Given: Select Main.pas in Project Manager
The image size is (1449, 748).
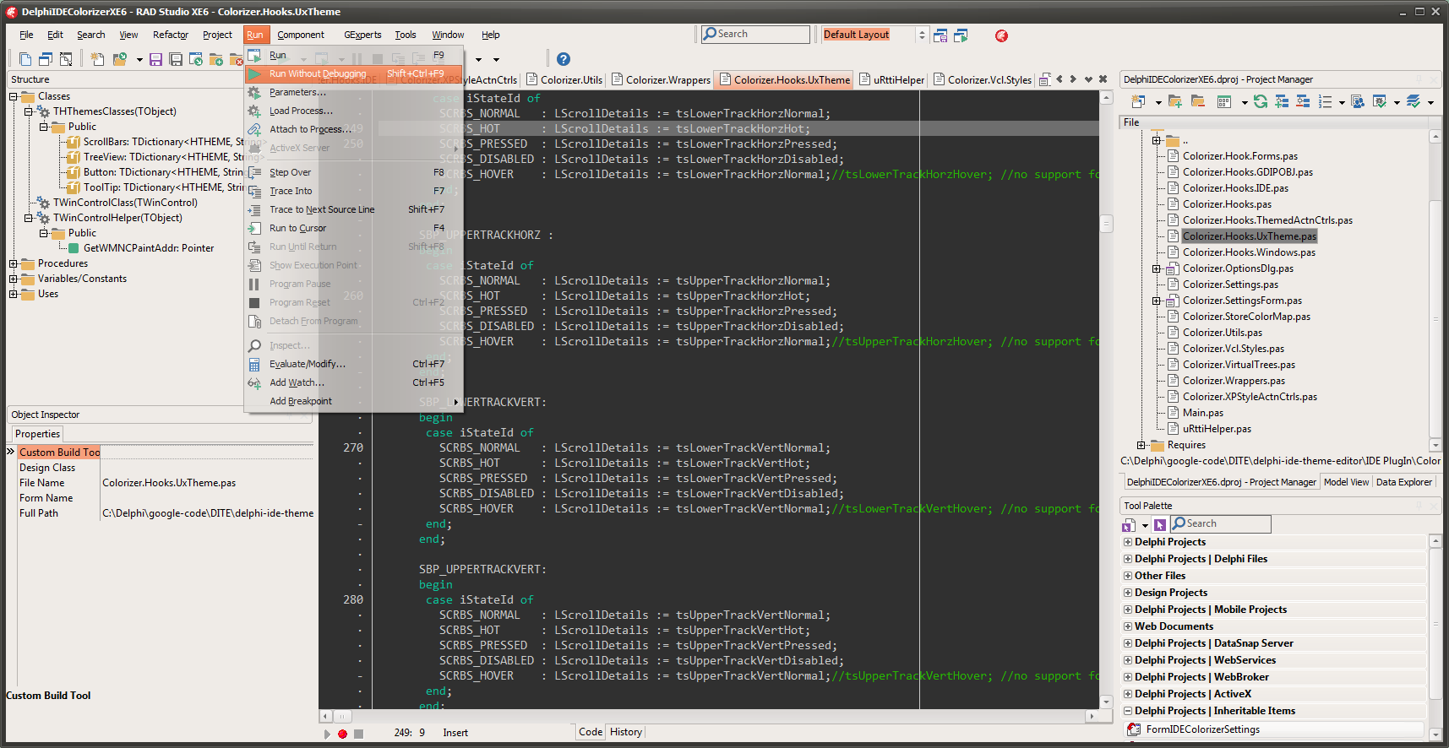Looking at the screenshot, I should pos(1202,413).
